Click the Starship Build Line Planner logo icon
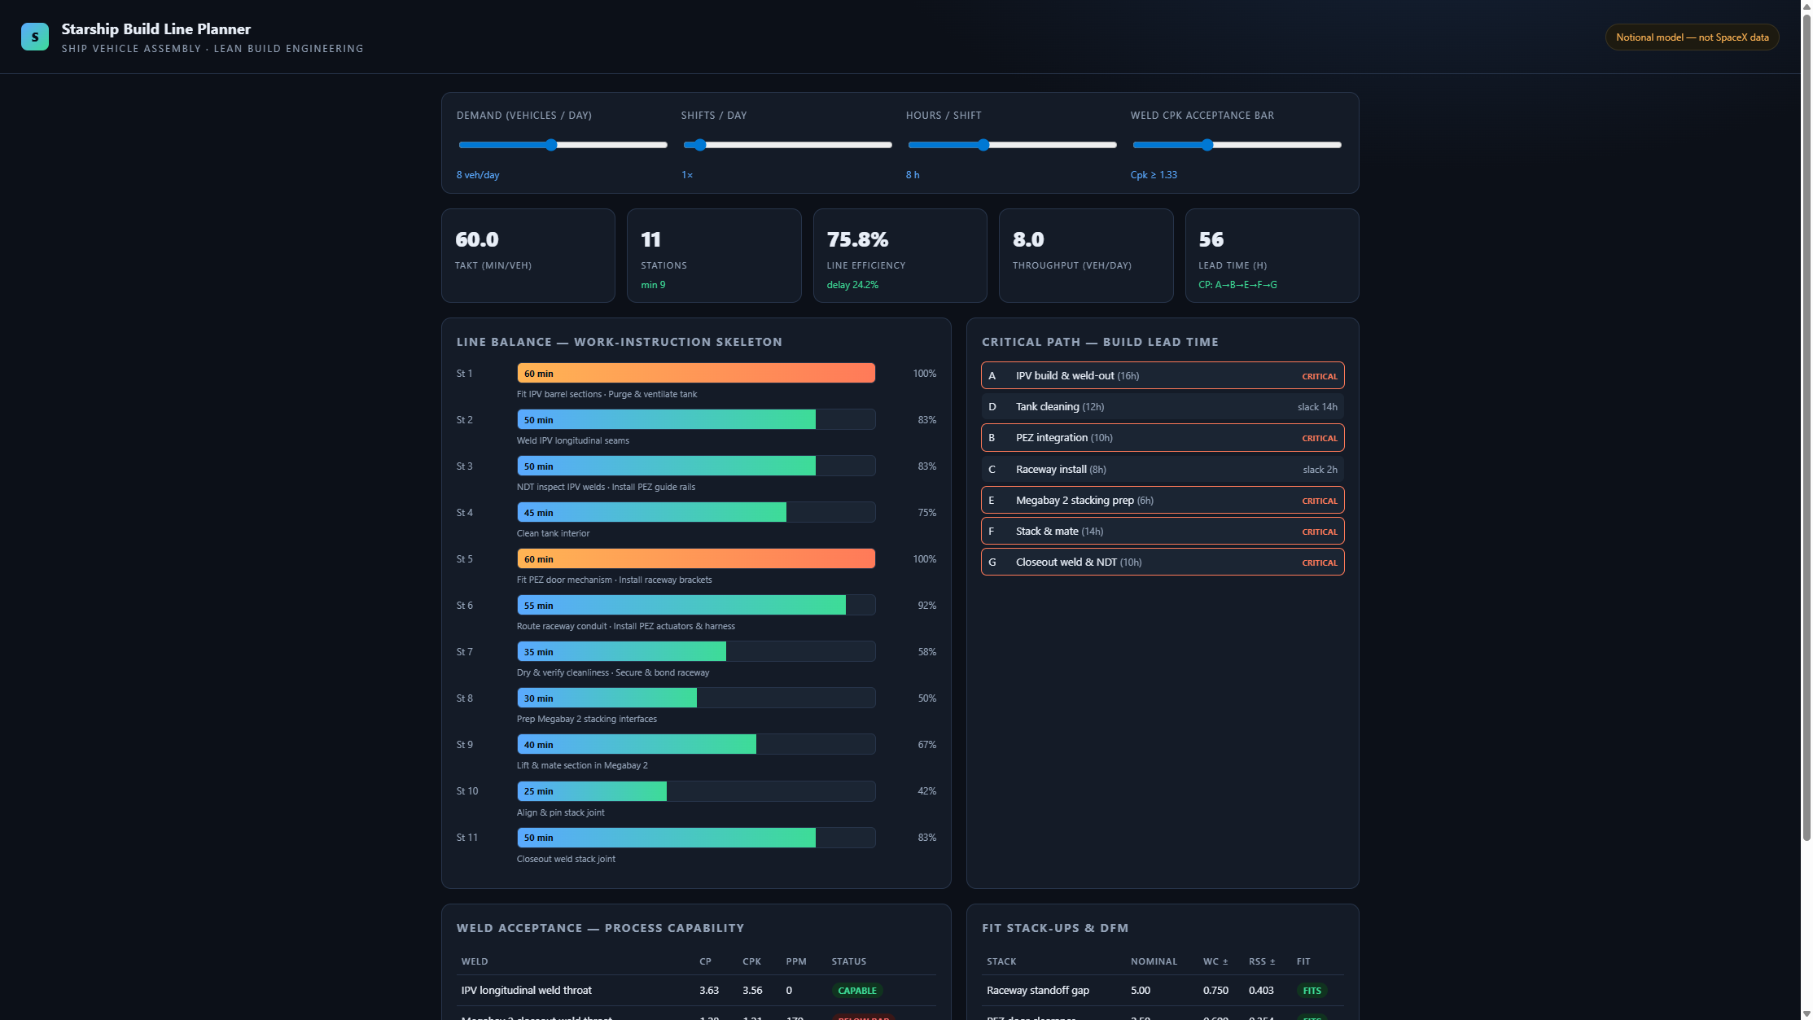Image resolution: width=1813 pixels, height=1020 pixels. pyautogui.click(x=35, y=37)
